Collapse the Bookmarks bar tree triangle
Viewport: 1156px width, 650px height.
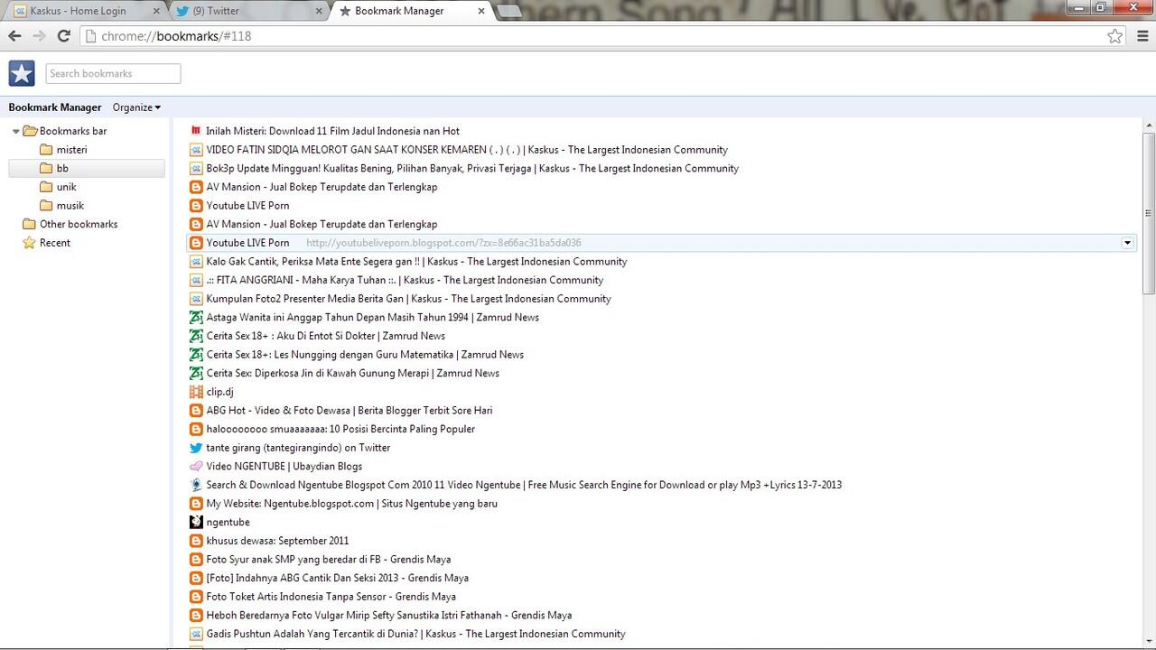15,132
